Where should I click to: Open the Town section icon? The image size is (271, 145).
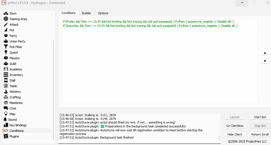coord(6,13)
